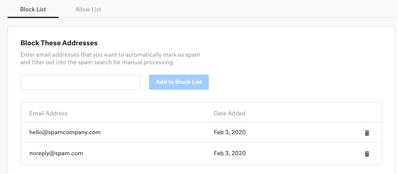The height and width of the screenshot is (174, 398).
Task: Focus the email address input field
Action: [80, 82]
